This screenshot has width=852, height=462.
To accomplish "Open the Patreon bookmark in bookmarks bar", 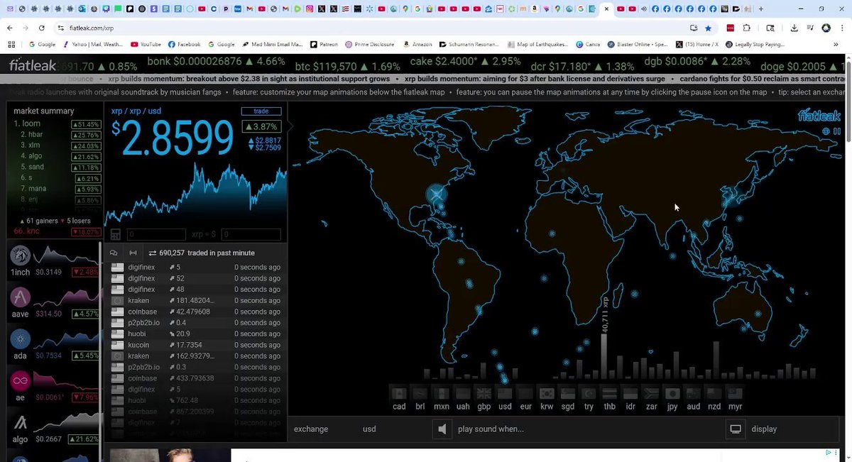I will tap(324, 44).
